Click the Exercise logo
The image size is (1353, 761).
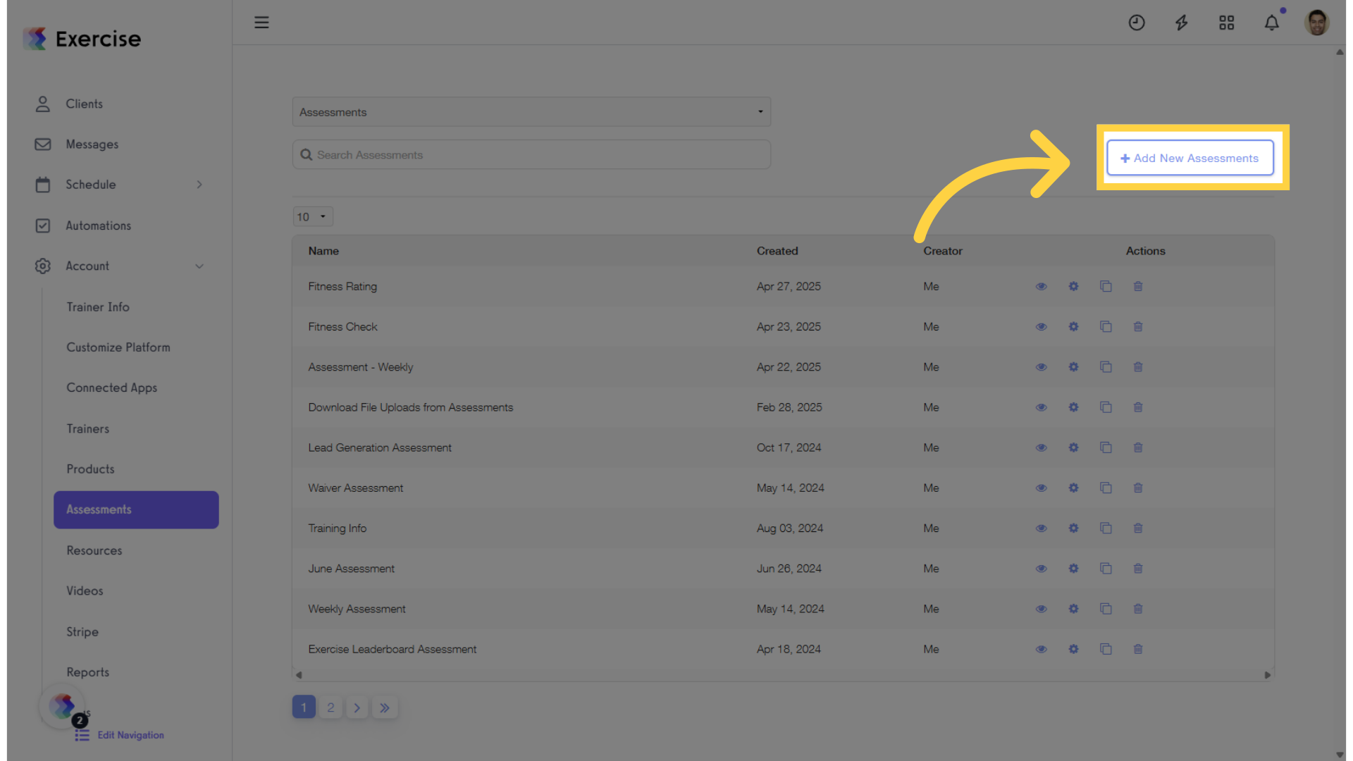tap(82, 39)
